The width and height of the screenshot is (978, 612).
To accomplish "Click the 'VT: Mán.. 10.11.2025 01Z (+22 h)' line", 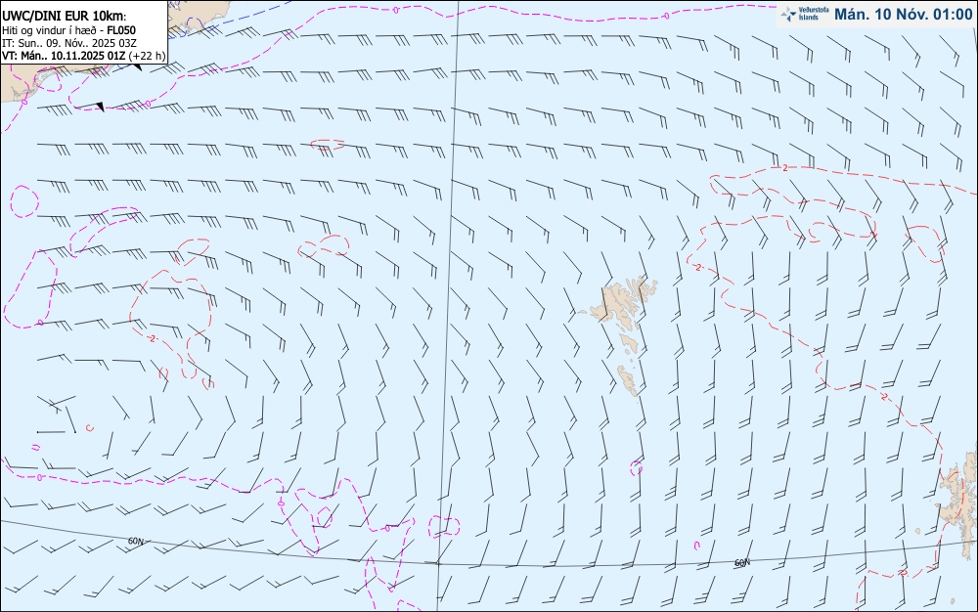I will [83, 56].
